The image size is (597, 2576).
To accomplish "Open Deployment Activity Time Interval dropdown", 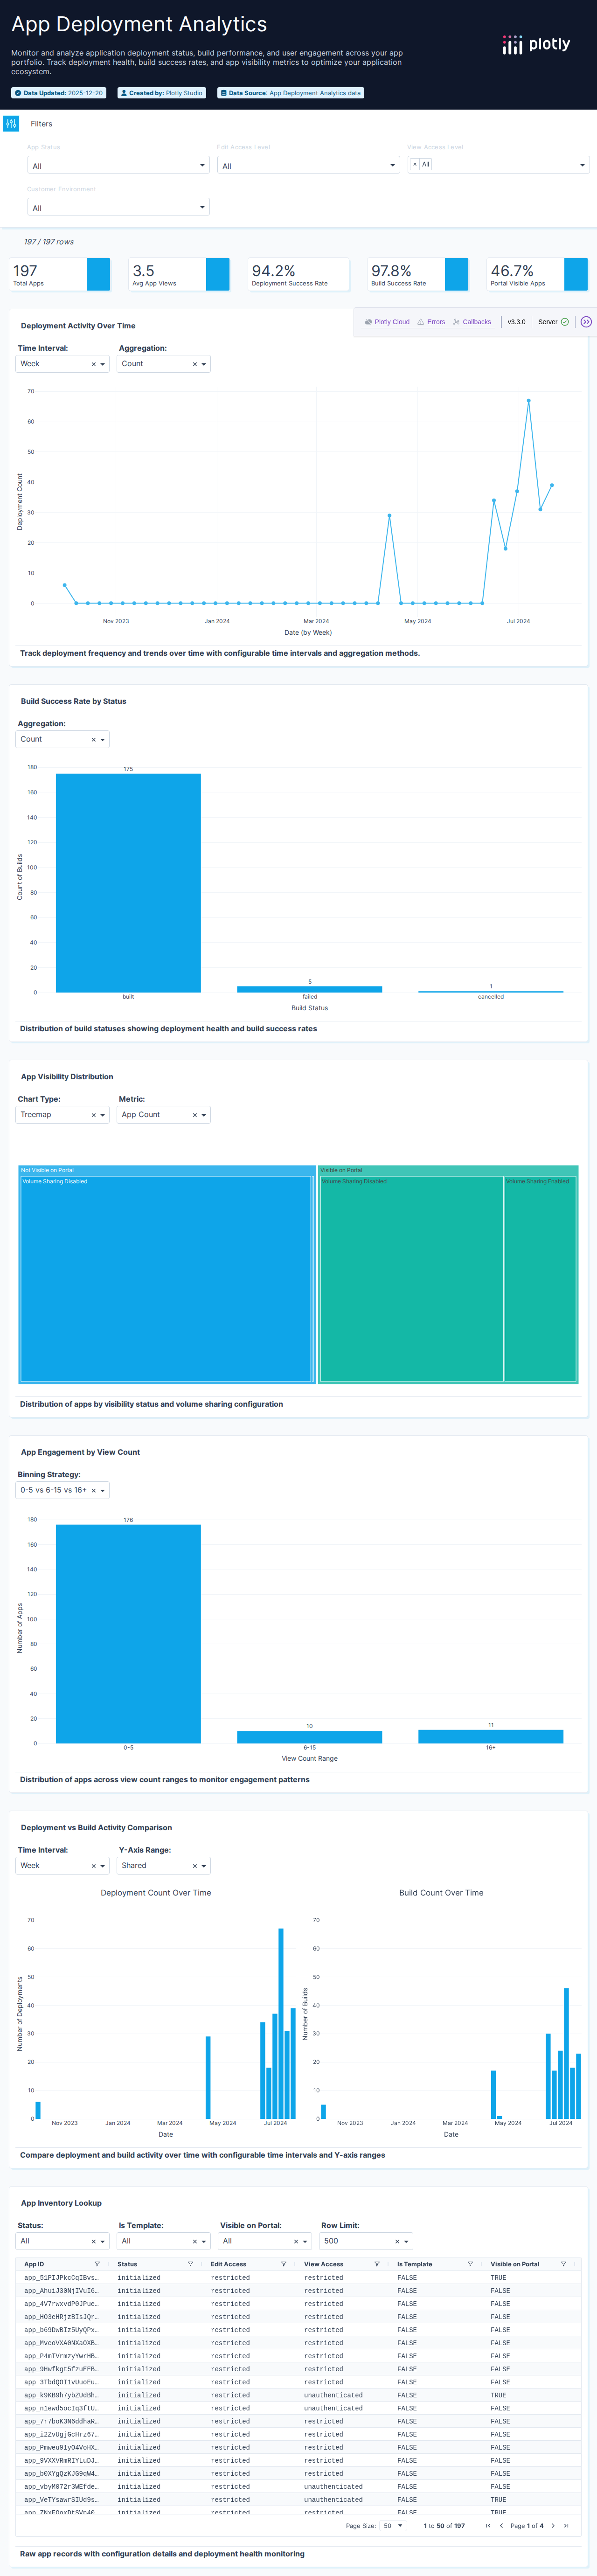I will pos(63,364).
